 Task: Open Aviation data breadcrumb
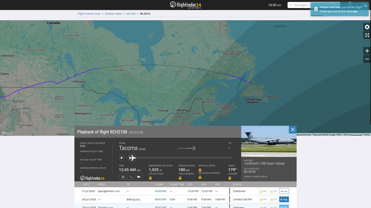point(113,14)
